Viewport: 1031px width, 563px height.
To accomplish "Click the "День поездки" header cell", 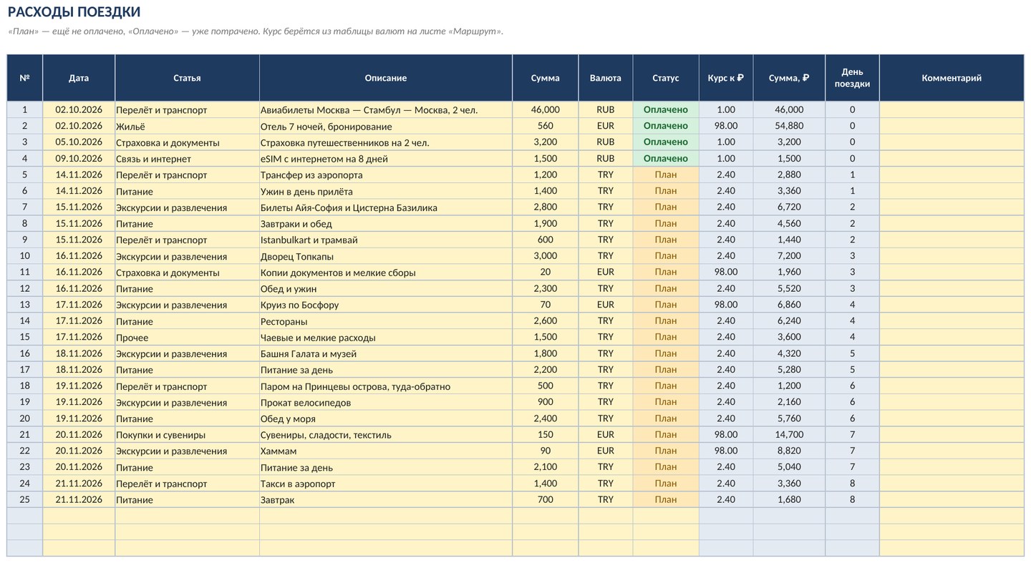I will tap(852, 78).
